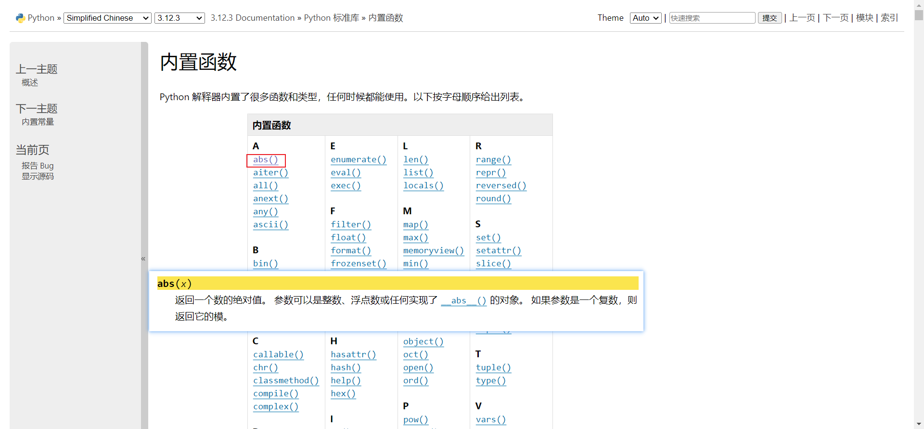Go to 下一页 in top navigation
This screenshot has height=429, width=924.
836,18
